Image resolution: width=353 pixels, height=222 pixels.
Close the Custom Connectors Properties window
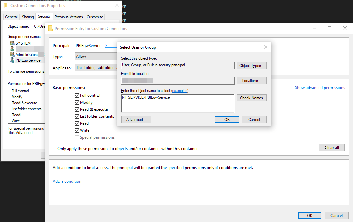[x=117, y=6]
